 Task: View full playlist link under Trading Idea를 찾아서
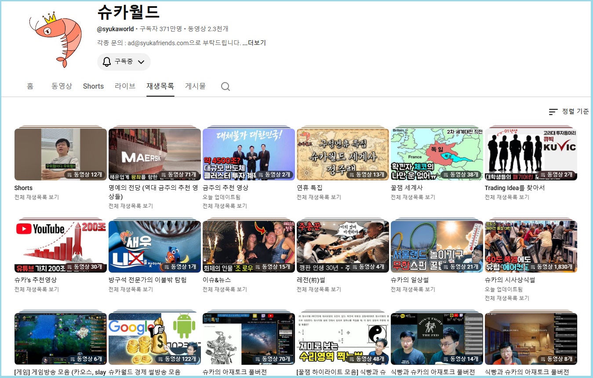click(x=507, y=198)
